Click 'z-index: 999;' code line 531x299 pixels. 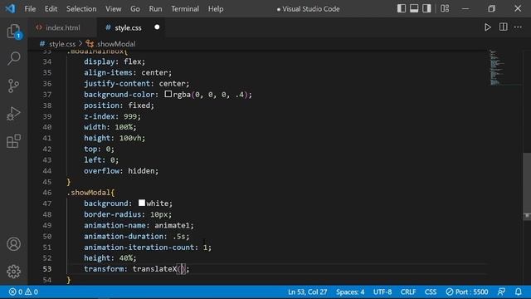click(x=112, y=116)
